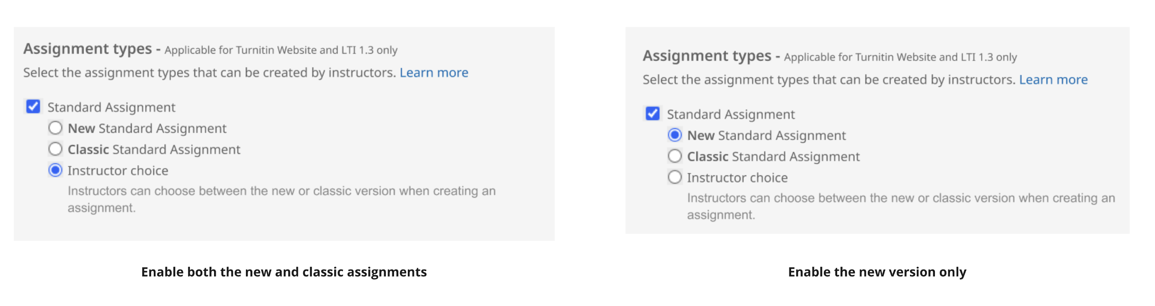Click caption "Enable the new version only"
1155x306 pixels.
(877, 272)
